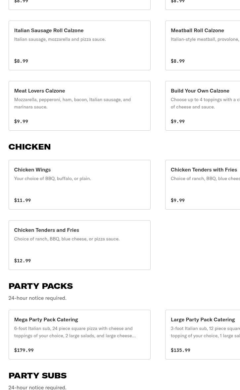This screenshot has width=240, height=390.
Task: Click the $11.99 Chicken Wings price
Action: 22,200
